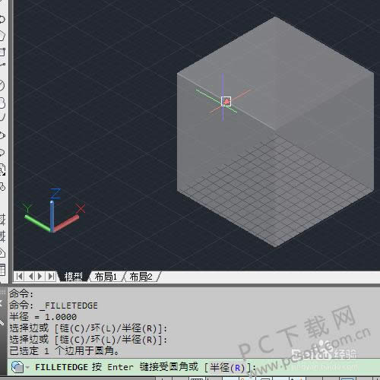This screenshot has width=380, height=380.
Task: Select the Circle tool in draw toolbar
Action: (2, 86)
